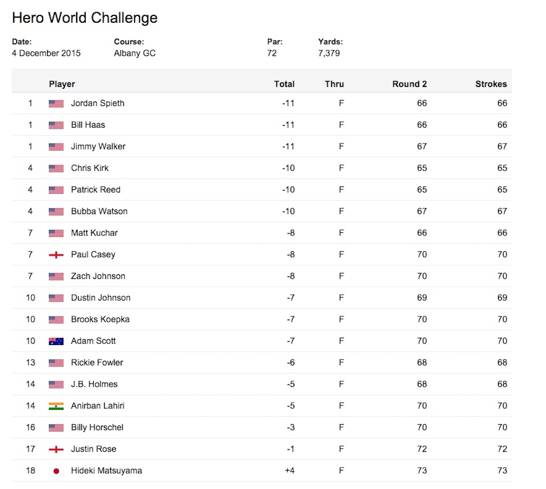
Task: Click the Japan flag beside Hideki Matsuyama
Action: click(56, 471)
